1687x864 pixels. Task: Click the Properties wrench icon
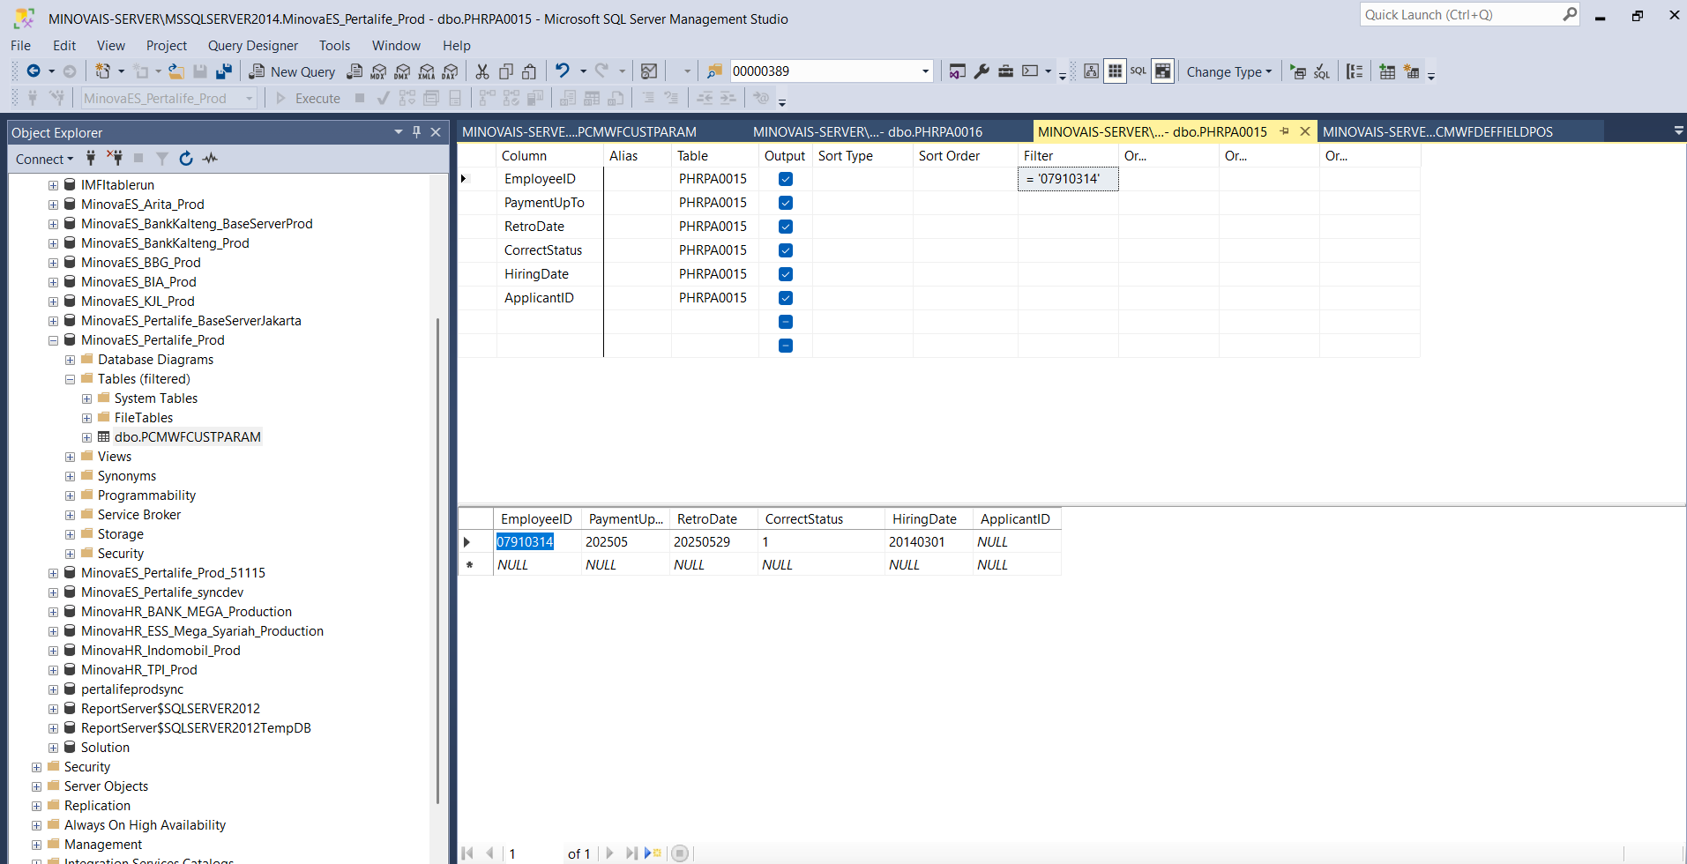(982, 71)
